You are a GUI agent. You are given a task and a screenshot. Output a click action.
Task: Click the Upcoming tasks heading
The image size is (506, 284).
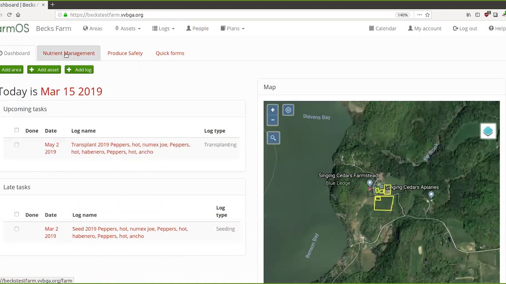25,109
